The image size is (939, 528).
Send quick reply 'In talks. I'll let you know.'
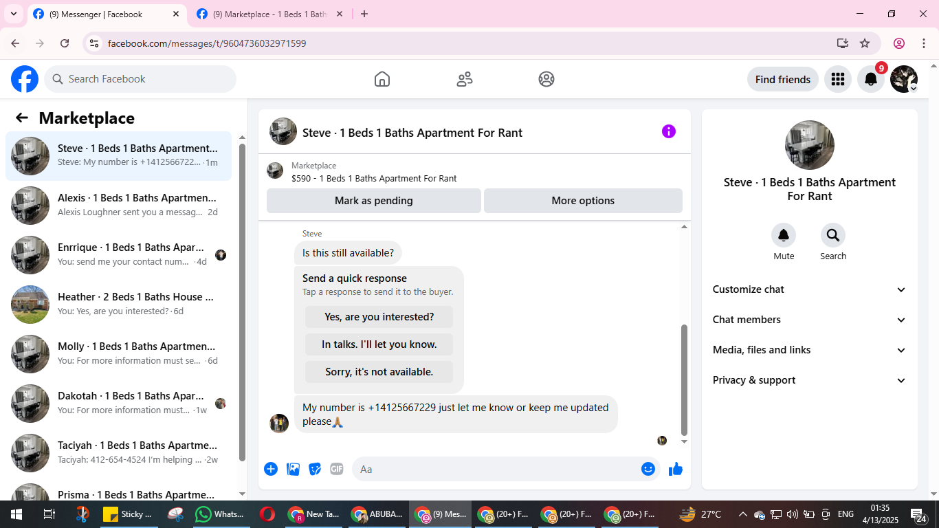click(379, 344)
